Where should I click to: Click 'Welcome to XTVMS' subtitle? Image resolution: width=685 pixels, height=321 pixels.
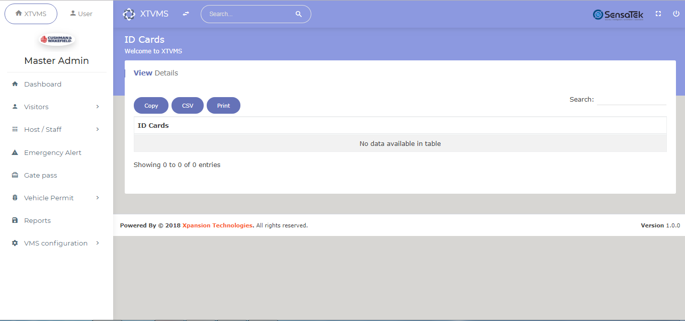click(x=153, y=51)
